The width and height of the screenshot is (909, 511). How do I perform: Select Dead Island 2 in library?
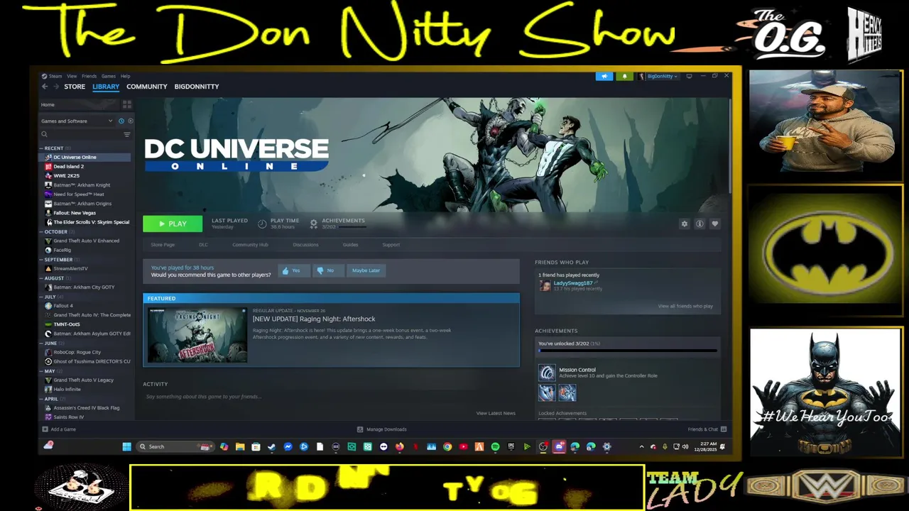[69, 167]
